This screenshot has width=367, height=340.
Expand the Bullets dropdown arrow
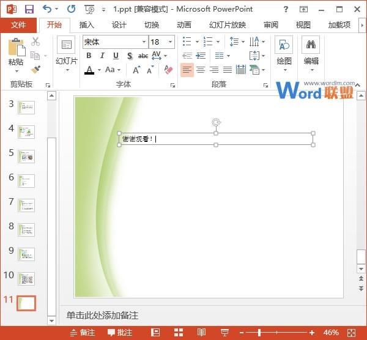pyautogui.click(x=197, y=42)
